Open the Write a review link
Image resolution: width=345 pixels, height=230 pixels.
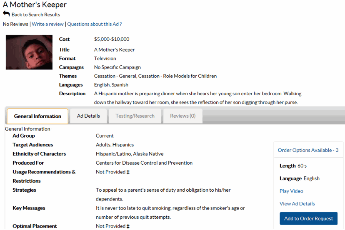pos(47,24)
